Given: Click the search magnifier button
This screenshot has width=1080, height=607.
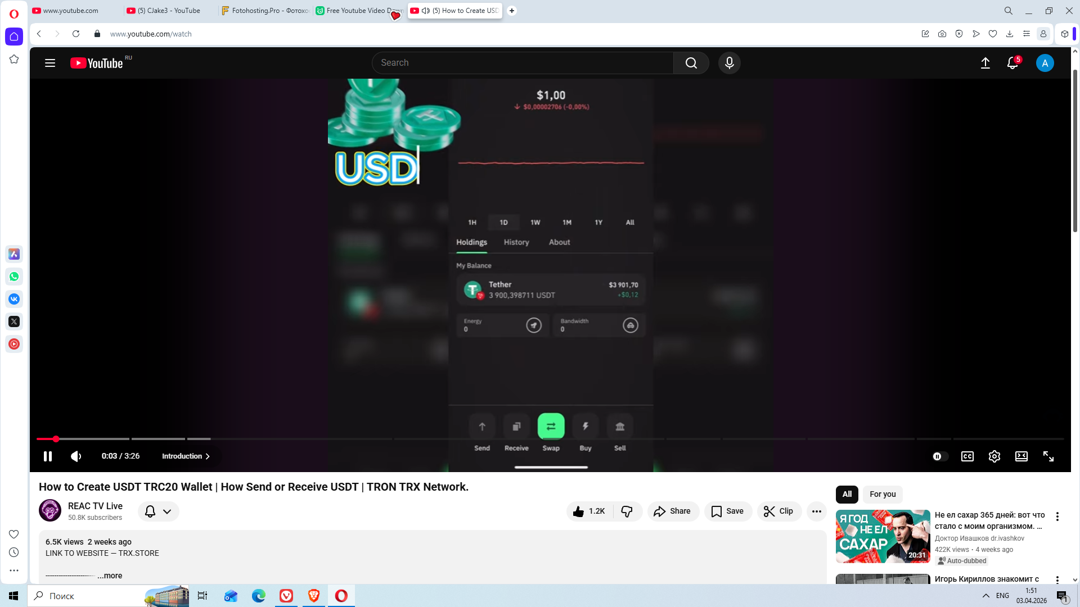Looking at the screenshot, I should tap(691, 63).
